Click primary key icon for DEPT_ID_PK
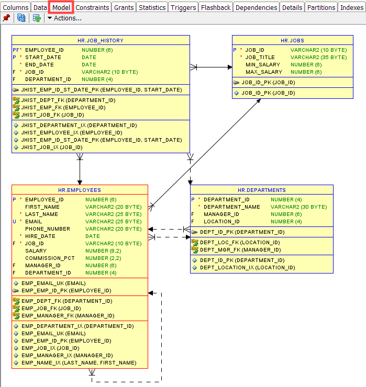 194,232
